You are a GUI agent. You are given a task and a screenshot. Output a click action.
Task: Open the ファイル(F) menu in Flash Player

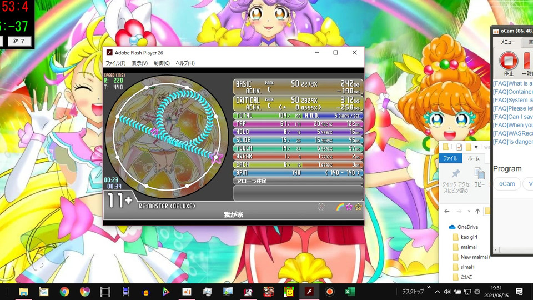pos(115,63)
